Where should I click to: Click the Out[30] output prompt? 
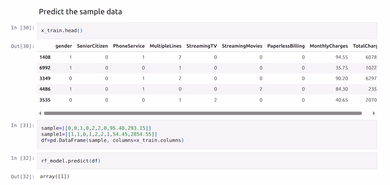[x=23, y=46]
